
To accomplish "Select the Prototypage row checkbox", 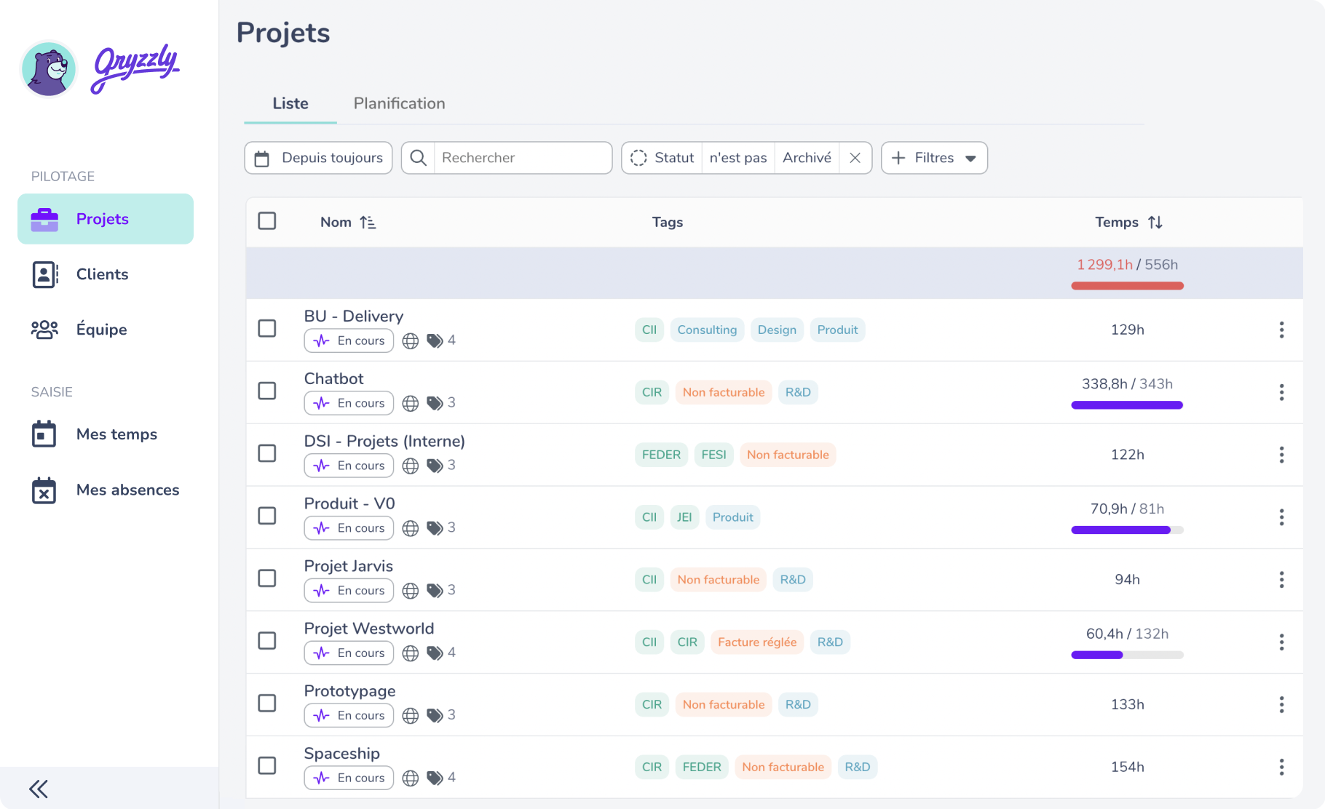I will point(267,704).
